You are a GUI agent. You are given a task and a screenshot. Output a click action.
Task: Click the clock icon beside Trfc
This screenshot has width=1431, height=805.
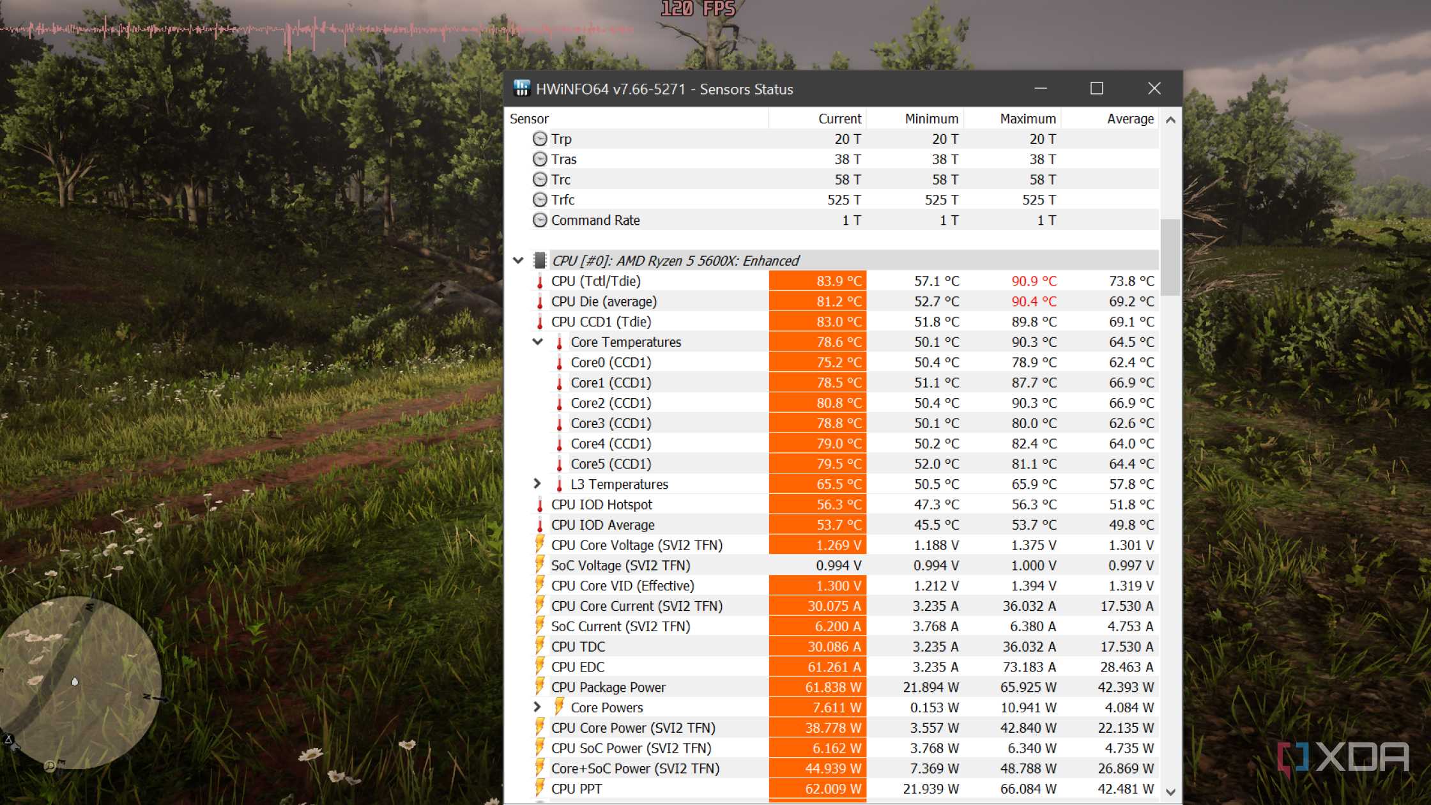[540, 200]
